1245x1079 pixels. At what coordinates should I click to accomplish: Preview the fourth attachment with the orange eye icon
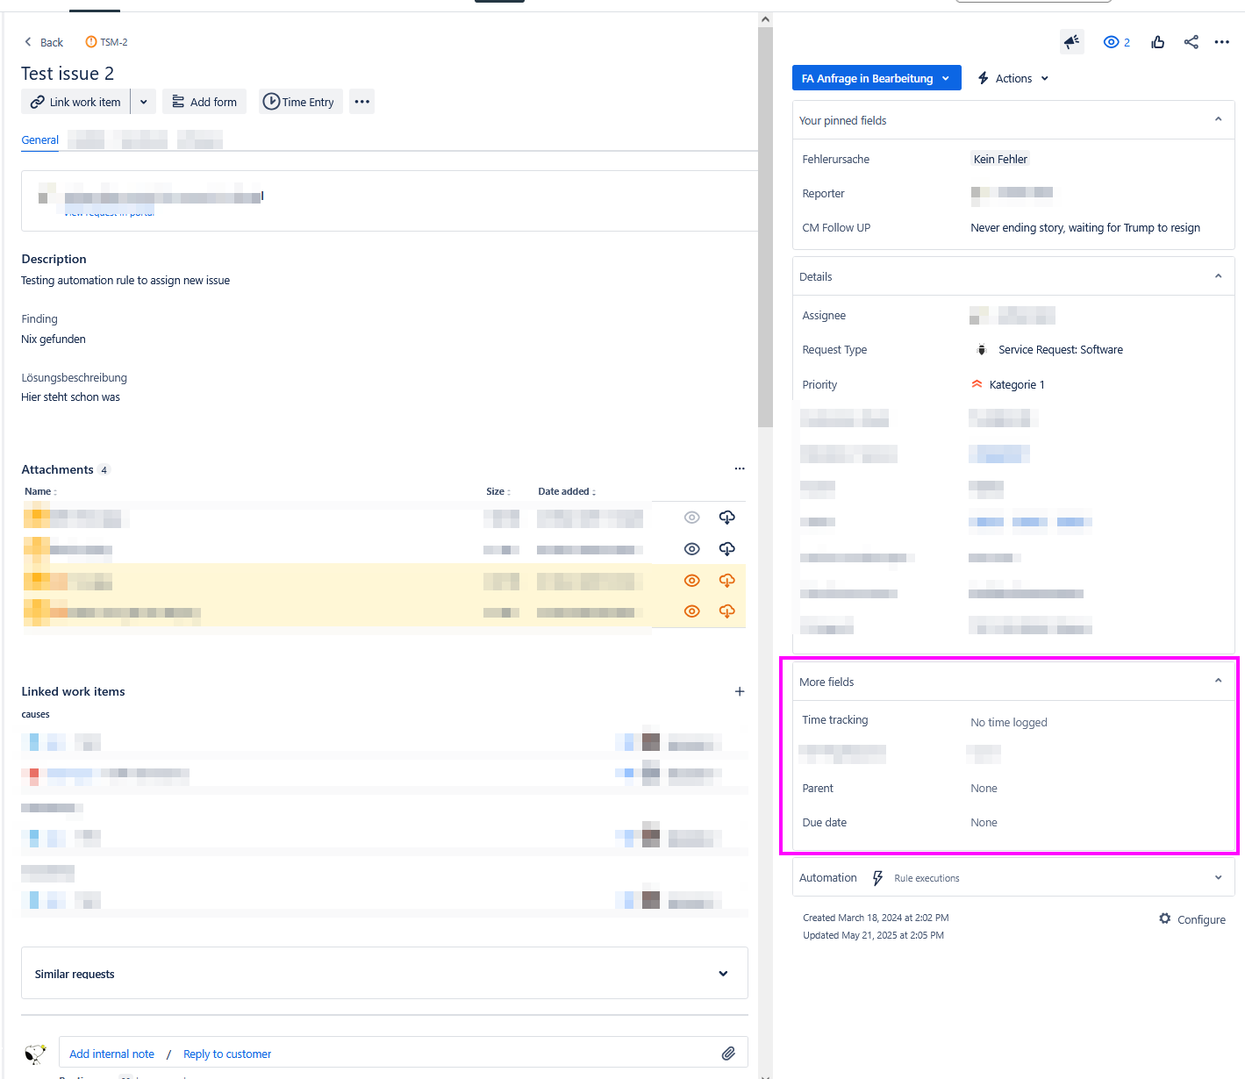[x=691, y=611]
